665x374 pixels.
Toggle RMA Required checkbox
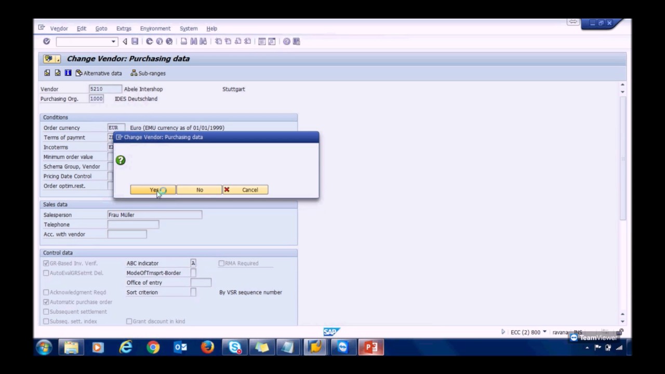221,263
